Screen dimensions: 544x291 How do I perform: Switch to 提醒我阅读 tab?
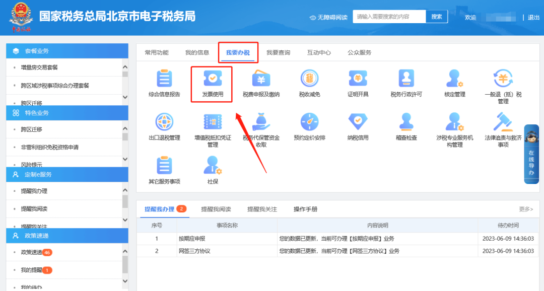216,209
